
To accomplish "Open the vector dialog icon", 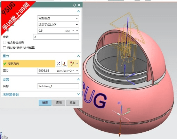I will pos(64,64).
